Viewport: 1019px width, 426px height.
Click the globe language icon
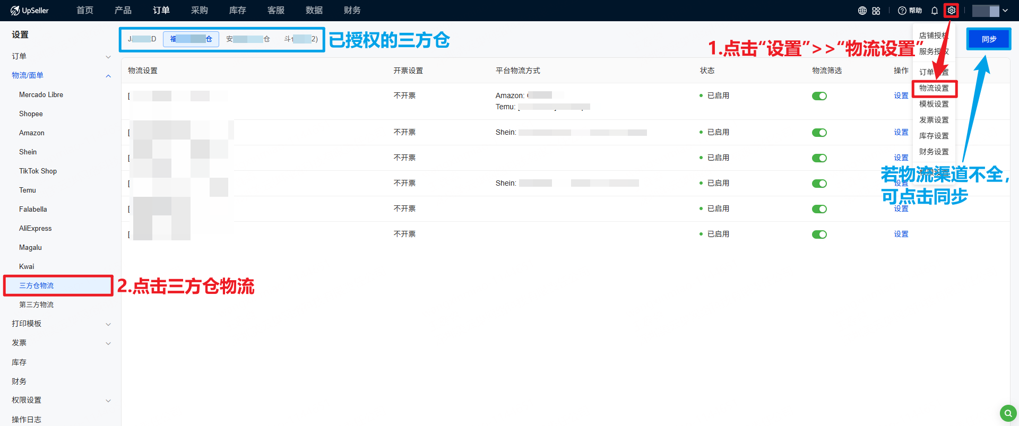tap(862, 11)
